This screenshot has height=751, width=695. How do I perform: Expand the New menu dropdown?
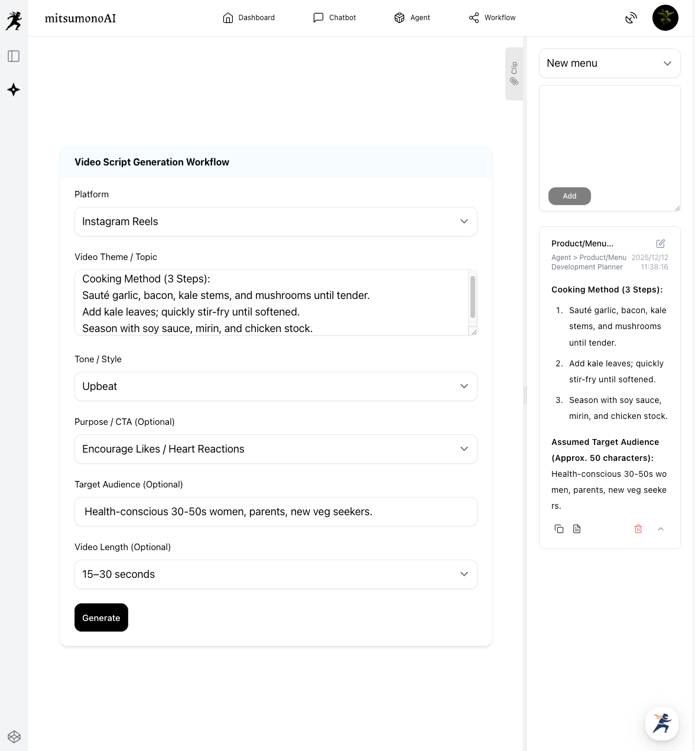(x=610, y=63)
